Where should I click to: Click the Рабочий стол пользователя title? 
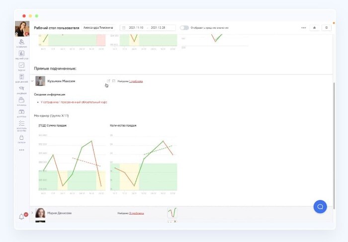click(56, 28)
